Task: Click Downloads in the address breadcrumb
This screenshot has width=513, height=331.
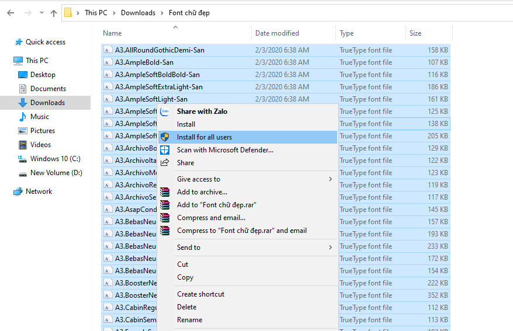Action: click(x=138, y=13)
